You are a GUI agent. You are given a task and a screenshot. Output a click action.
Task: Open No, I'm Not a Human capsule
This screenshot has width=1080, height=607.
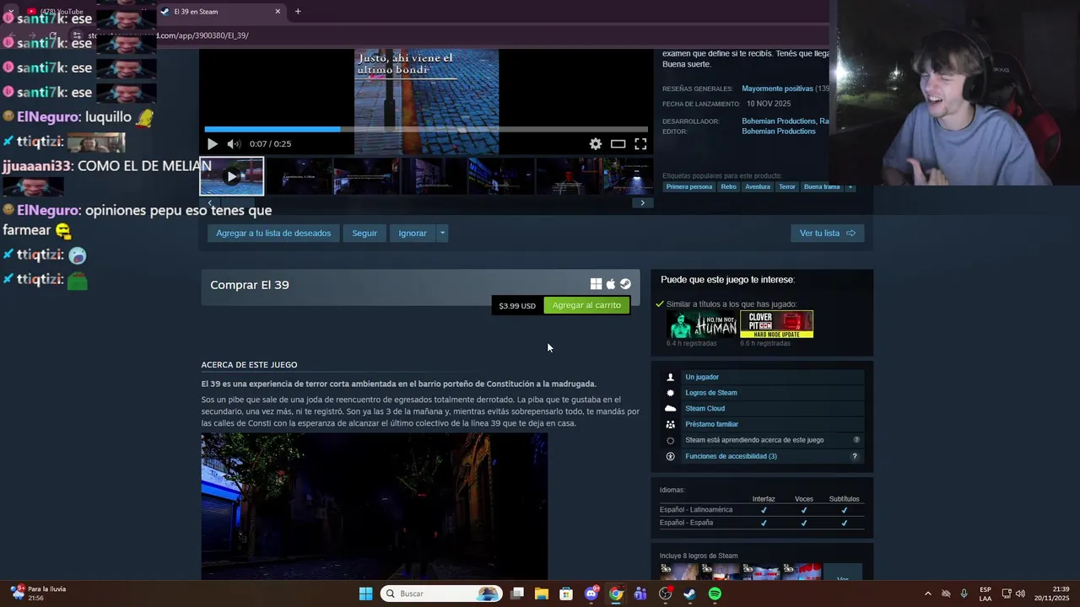click(702, 325)
